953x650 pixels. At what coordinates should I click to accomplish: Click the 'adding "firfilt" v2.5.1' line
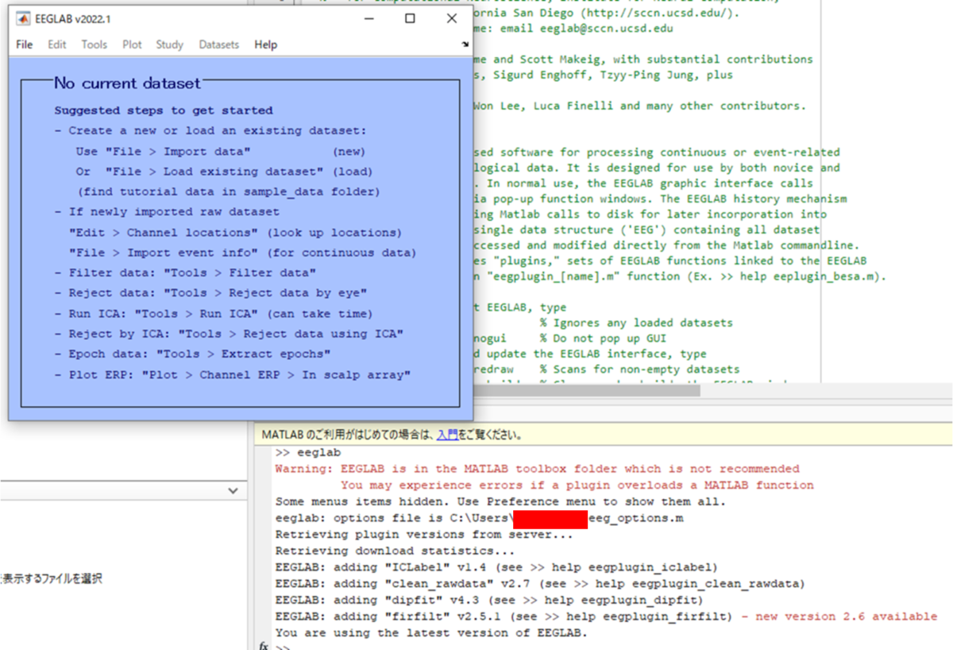504,616
